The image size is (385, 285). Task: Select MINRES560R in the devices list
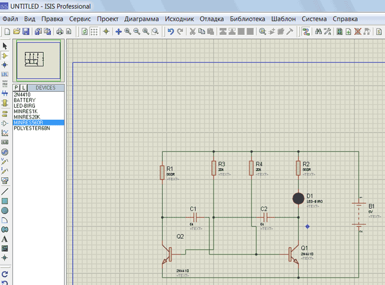coord(38,123)
